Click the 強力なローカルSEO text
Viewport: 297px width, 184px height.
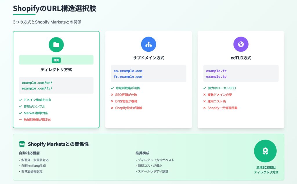[x=222, y=88]
